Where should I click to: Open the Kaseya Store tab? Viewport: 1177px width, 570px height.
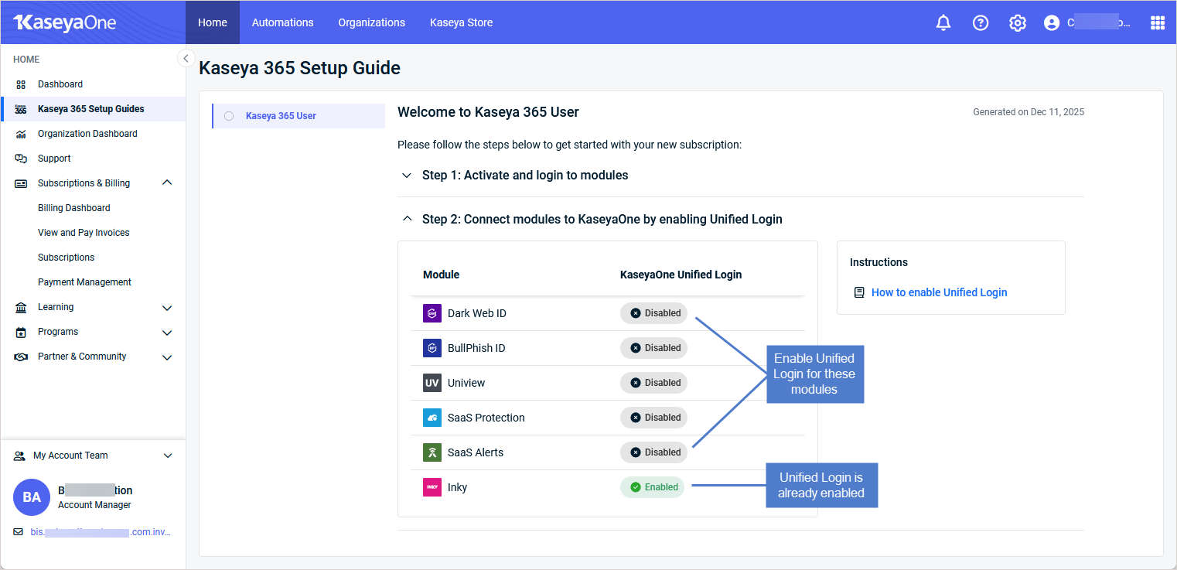pyautogui.click(x=461, y=22)
